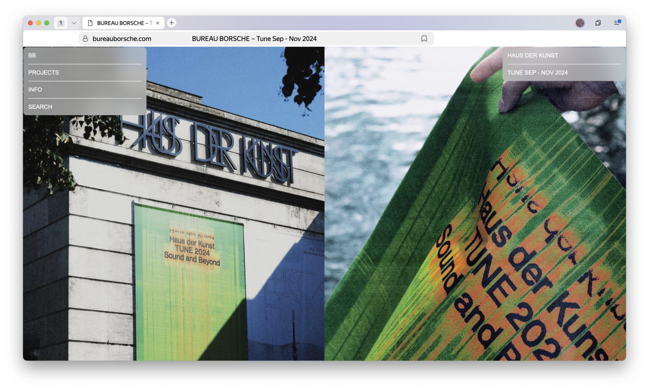This screenshot has width=649, height=391.
Task: Open the PROJECTS menu item
Action: 44,73
